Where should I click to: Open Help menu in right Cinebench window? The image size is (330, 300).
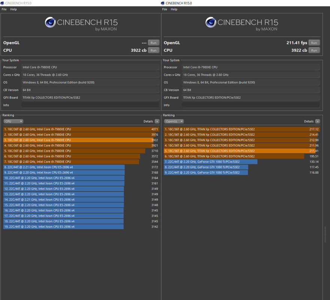tap(174, 9)
